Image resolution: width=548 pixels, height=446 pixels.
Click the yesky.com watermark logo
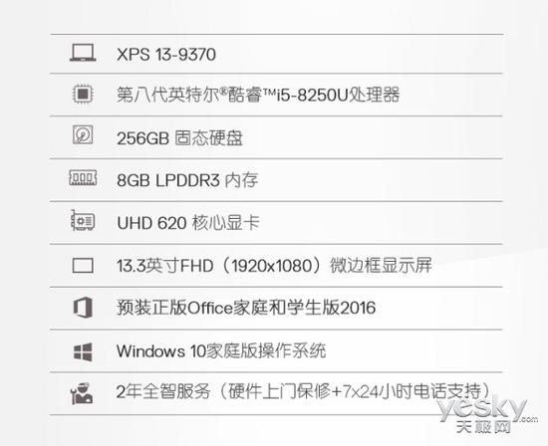(486, 408)
